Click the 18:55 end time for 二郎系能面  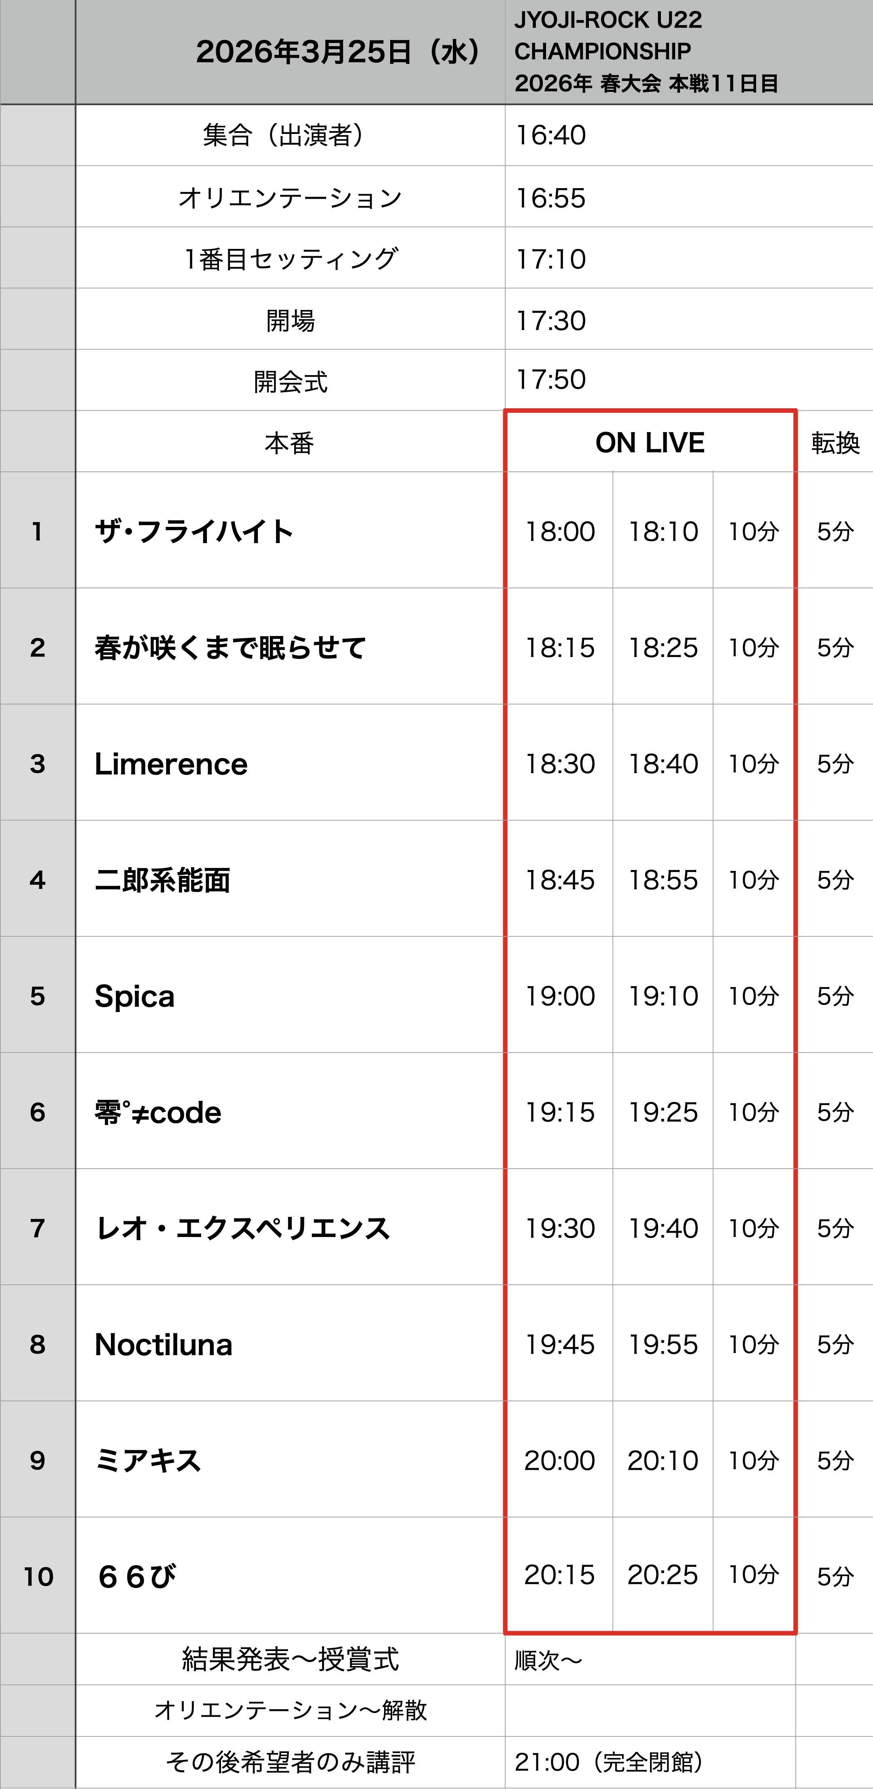click(663, 880)
